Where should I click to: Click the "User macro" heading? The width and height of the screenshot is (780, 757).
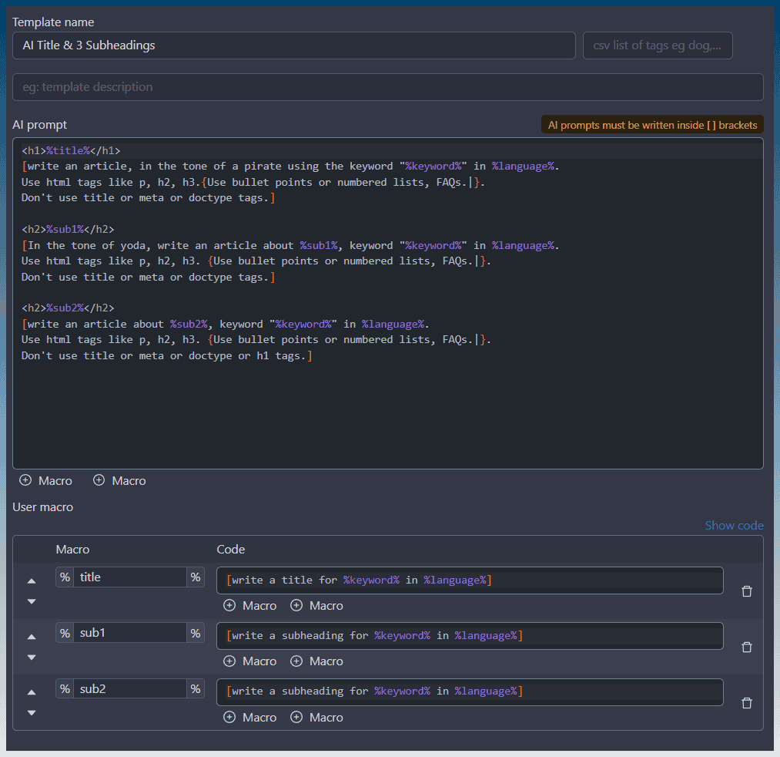point(43,507)
